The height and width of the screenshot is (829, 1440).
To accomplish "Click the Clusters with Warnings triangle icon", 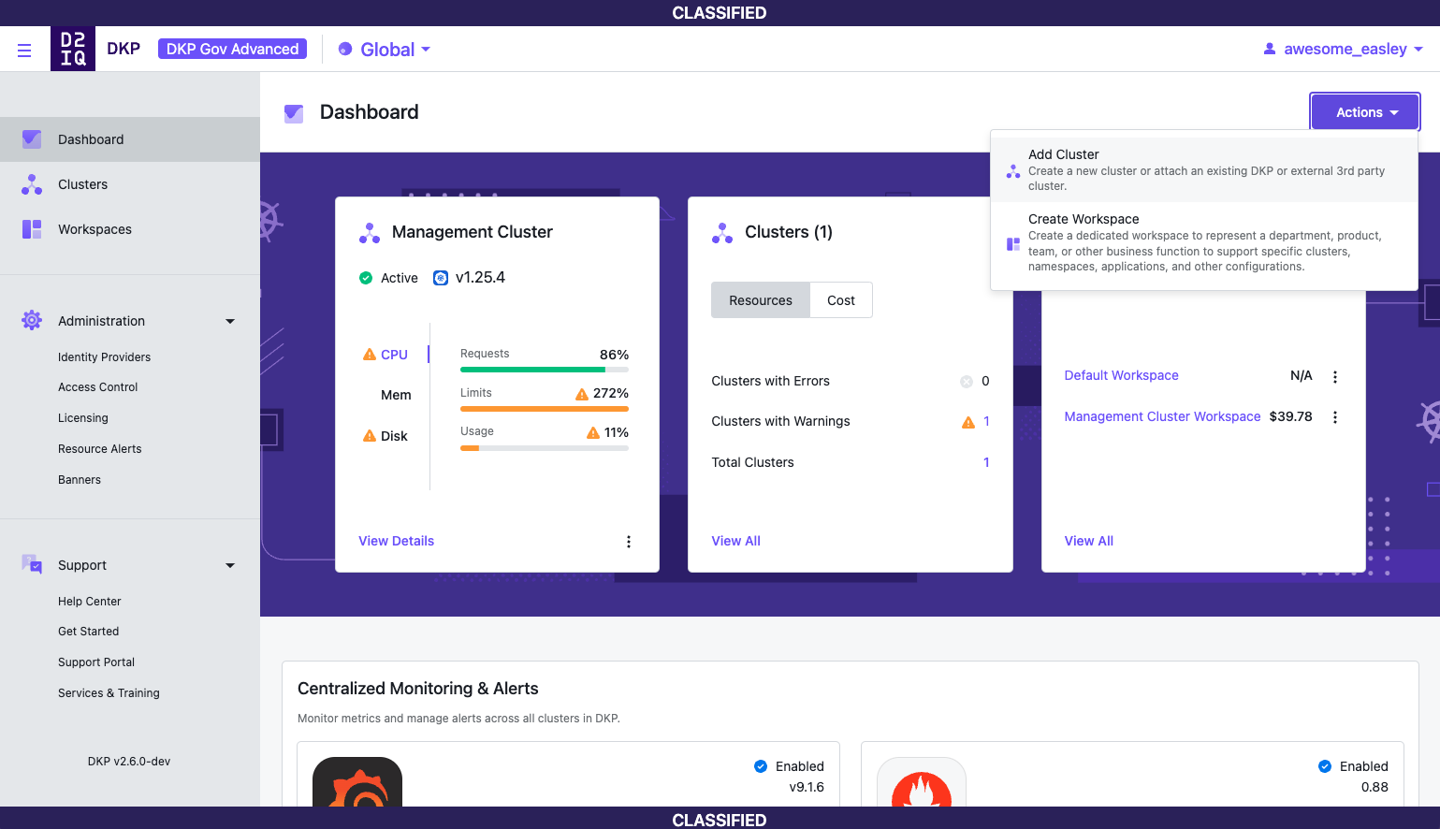I will click(968, 422).
